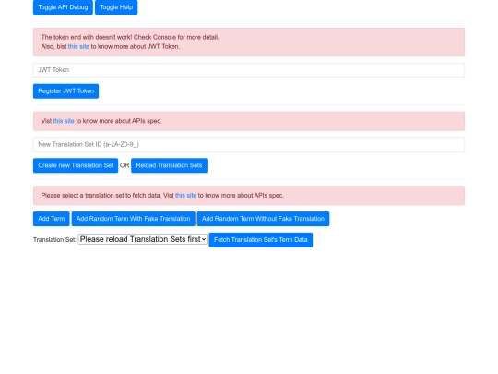Click Register JWT Token button
Viewport: 498px width, 374px height.
[x=65, y=91]
